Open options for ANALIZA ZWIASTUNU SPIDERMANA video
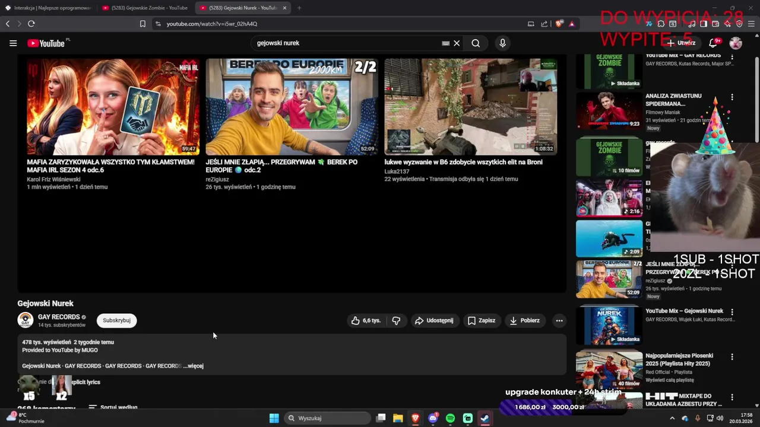The width and height of the screenshot is (760, 427). (731, 97)
